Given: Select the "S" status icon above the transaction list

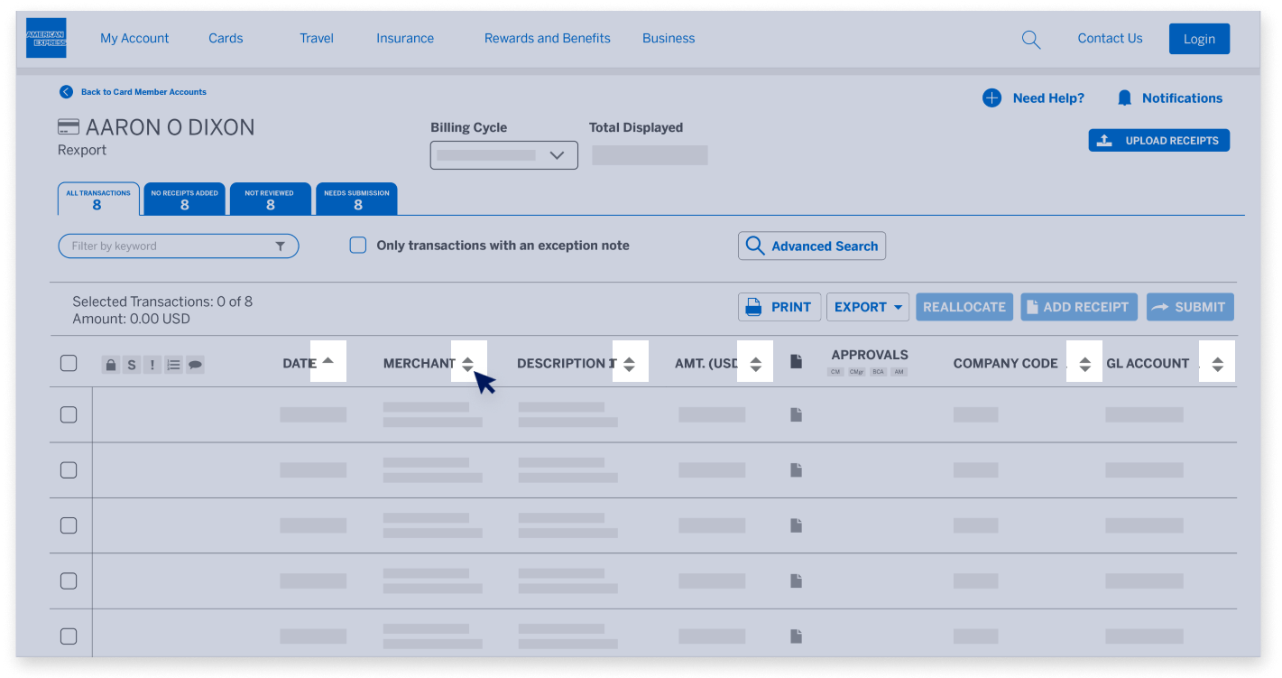Looking at the screenshot, I should click(x=131, y=364).
